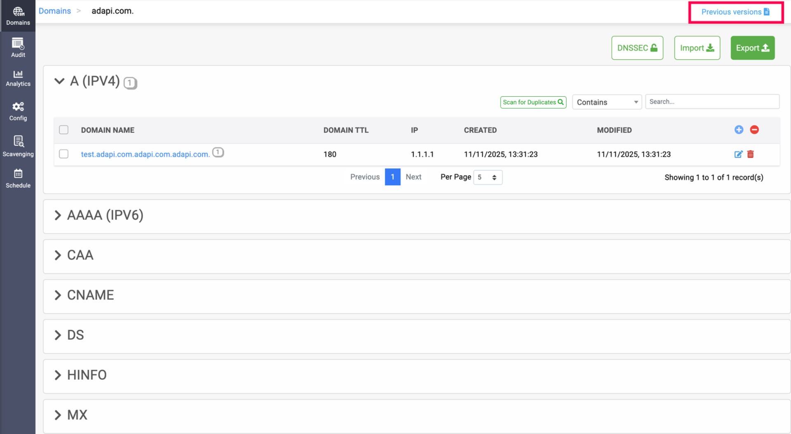Open the Audit sidebar section
The height and width of the screenshot is (434, 791).
[18, 48]
